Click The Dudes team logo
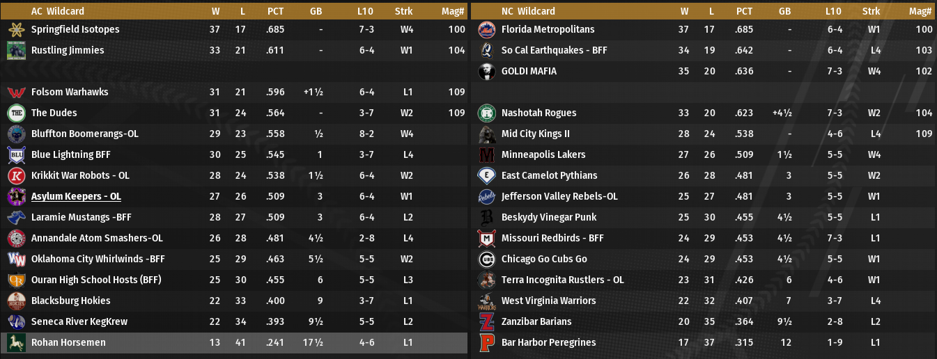Screen dimensions: 937x359 coord(16,113)
